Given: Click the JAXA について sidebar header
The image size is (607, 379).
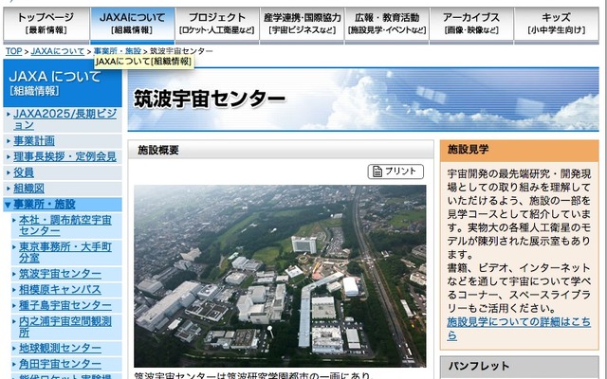Looking at the screenshot, I should (63, 82).
